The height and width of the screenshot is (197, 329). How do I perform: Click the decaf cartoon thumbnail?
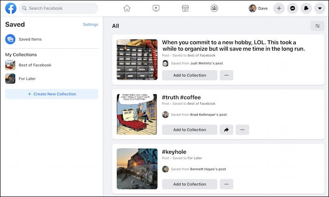click(137, 114)
